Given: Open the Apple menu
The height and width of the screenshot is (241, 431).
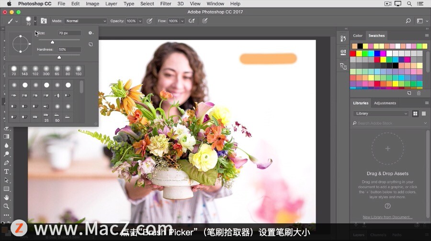Looking at the screenshot, I should (9, 4).
